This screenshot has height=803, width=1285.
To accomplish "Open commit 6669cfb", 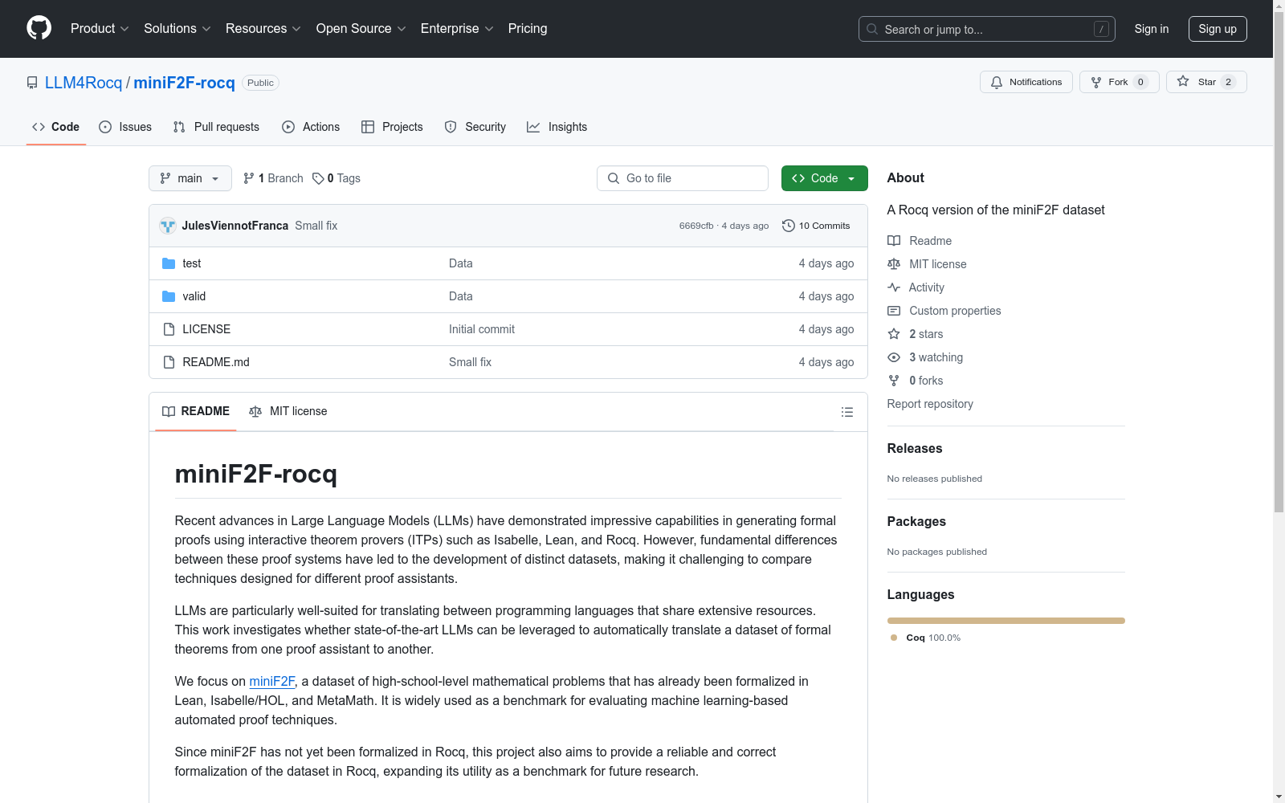I will 696,226.
